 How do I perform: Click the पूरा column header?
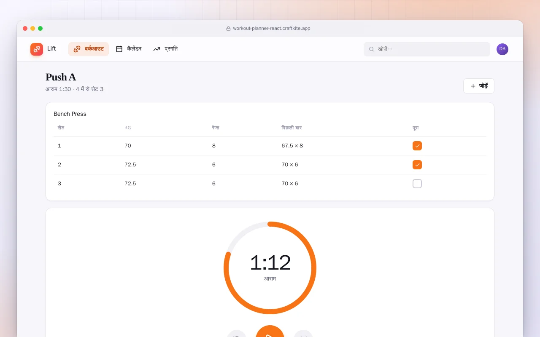pyautogui.click(x=416, y=128)
